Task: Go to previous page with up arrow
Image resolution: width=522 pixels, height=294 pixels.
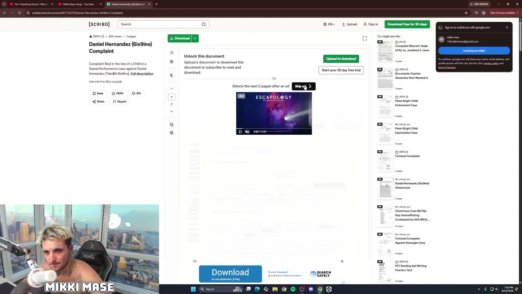Action: (172, 89)
